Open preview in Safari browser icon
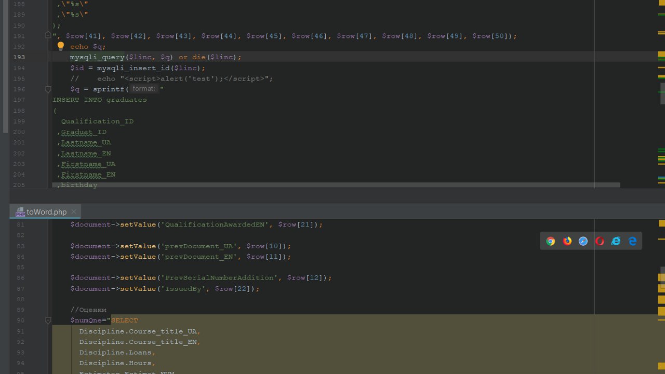 (583, 241)
